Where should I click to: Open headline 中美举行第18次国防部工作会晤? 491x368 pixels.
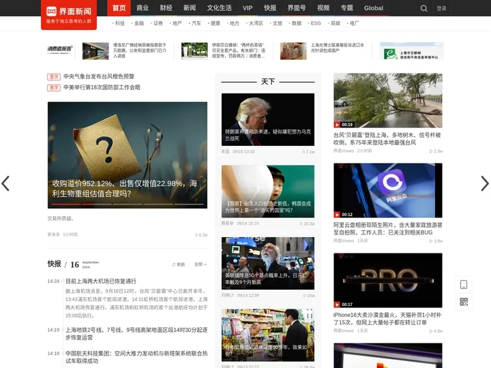(102, 87)
